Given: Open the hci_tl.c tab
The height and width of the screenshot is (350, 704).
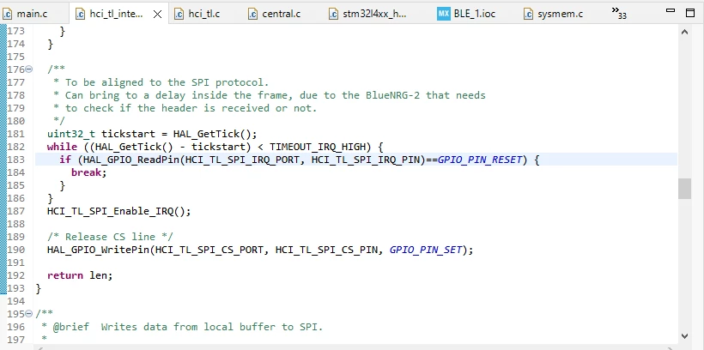Looking at the screenshot, I should pos(197,14).
